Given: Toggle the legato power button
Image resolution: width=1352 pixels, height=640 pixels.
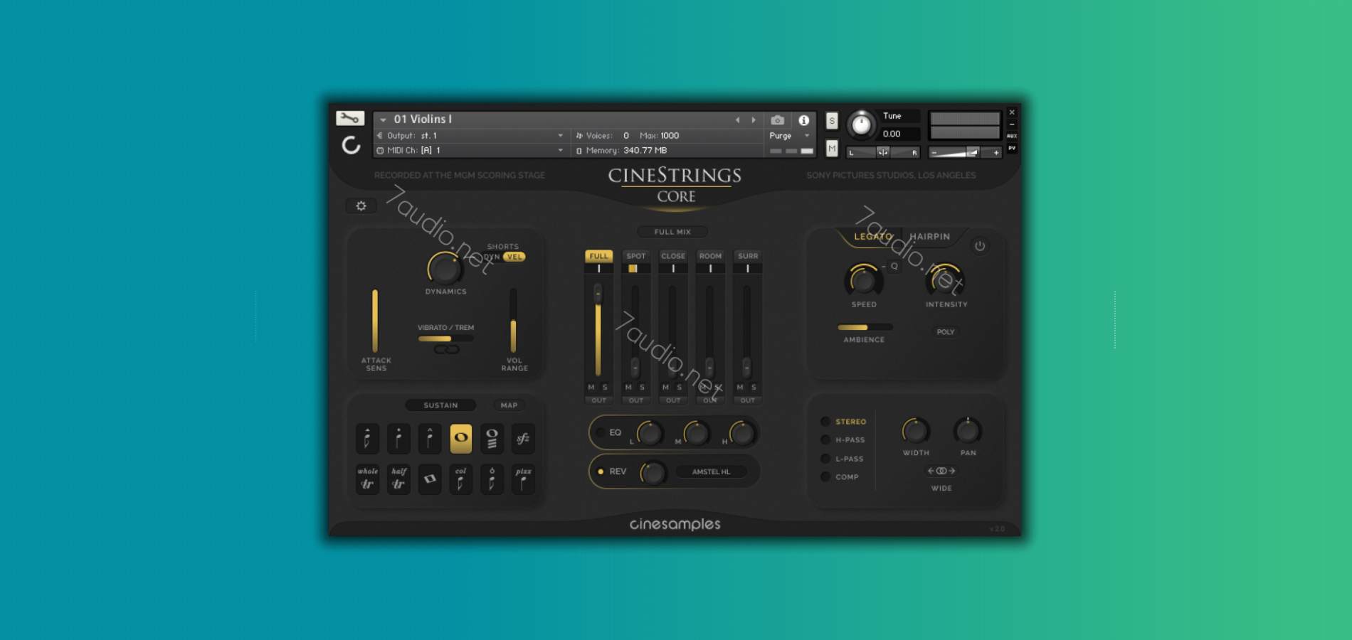Looking at the screenshot, I should pos(980,246).
